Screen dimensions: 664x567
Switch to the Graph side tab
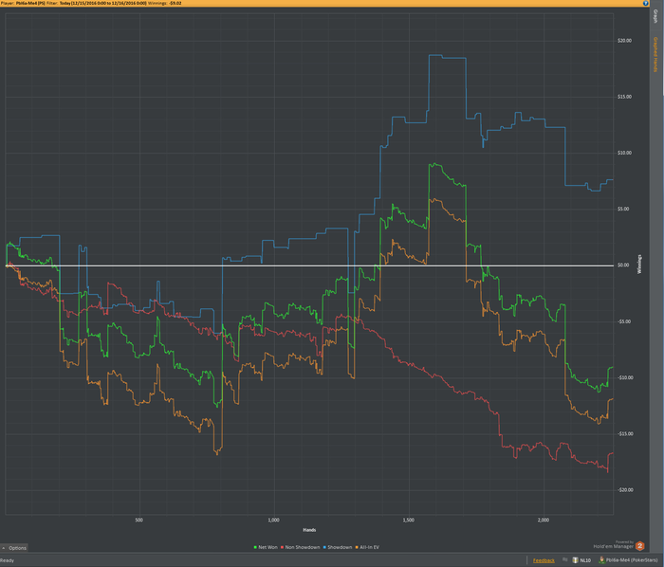coord(655,16)
